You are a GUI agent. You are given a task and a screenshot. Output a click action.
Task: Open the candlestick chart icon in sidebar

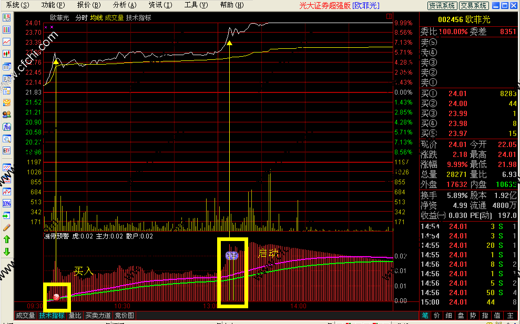tap(7, 54)
